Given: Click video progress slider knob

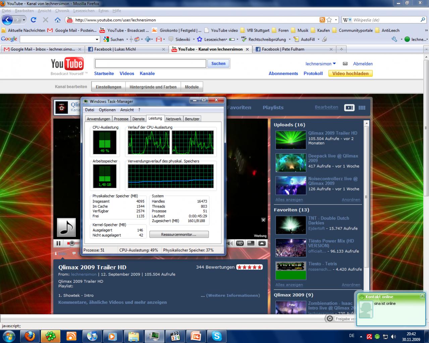Looking at the screenshot, I should pos(72,243).
